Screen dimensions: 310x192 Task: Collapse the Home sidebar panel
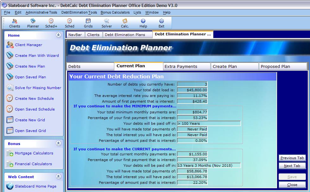tap(58, 35)
